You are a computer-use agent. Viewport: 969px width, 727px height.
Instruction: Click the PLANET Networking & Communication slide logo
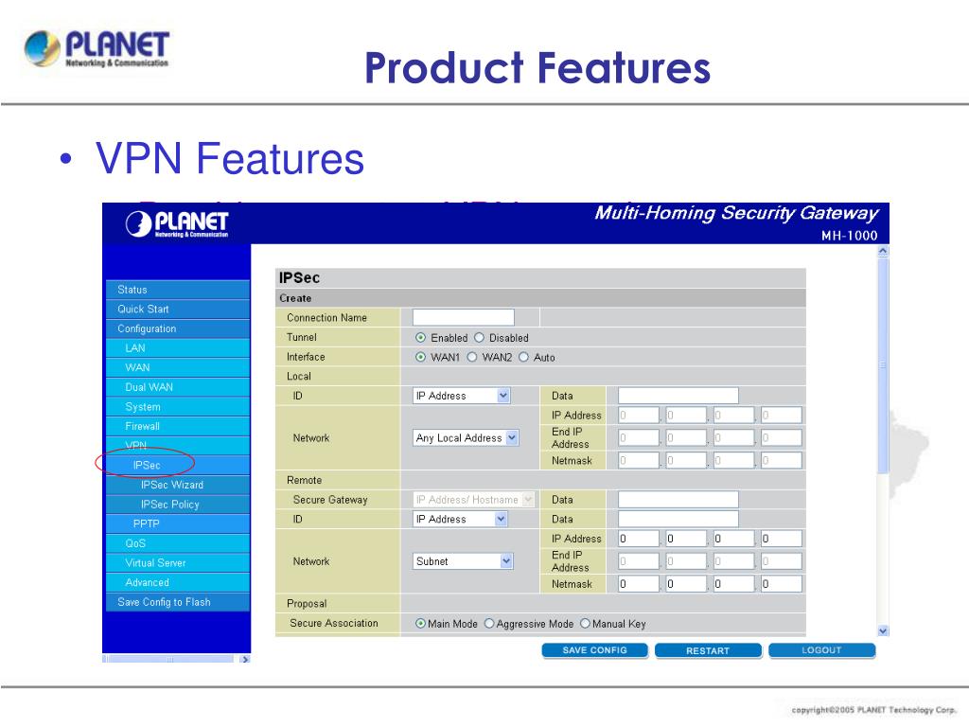click(x=97, y=48)
